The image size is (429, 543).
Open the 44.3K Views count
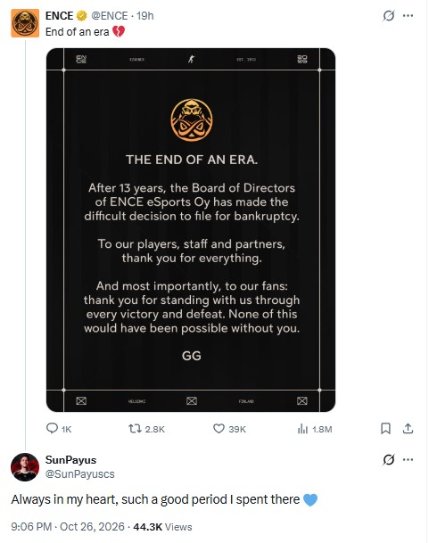162,527
